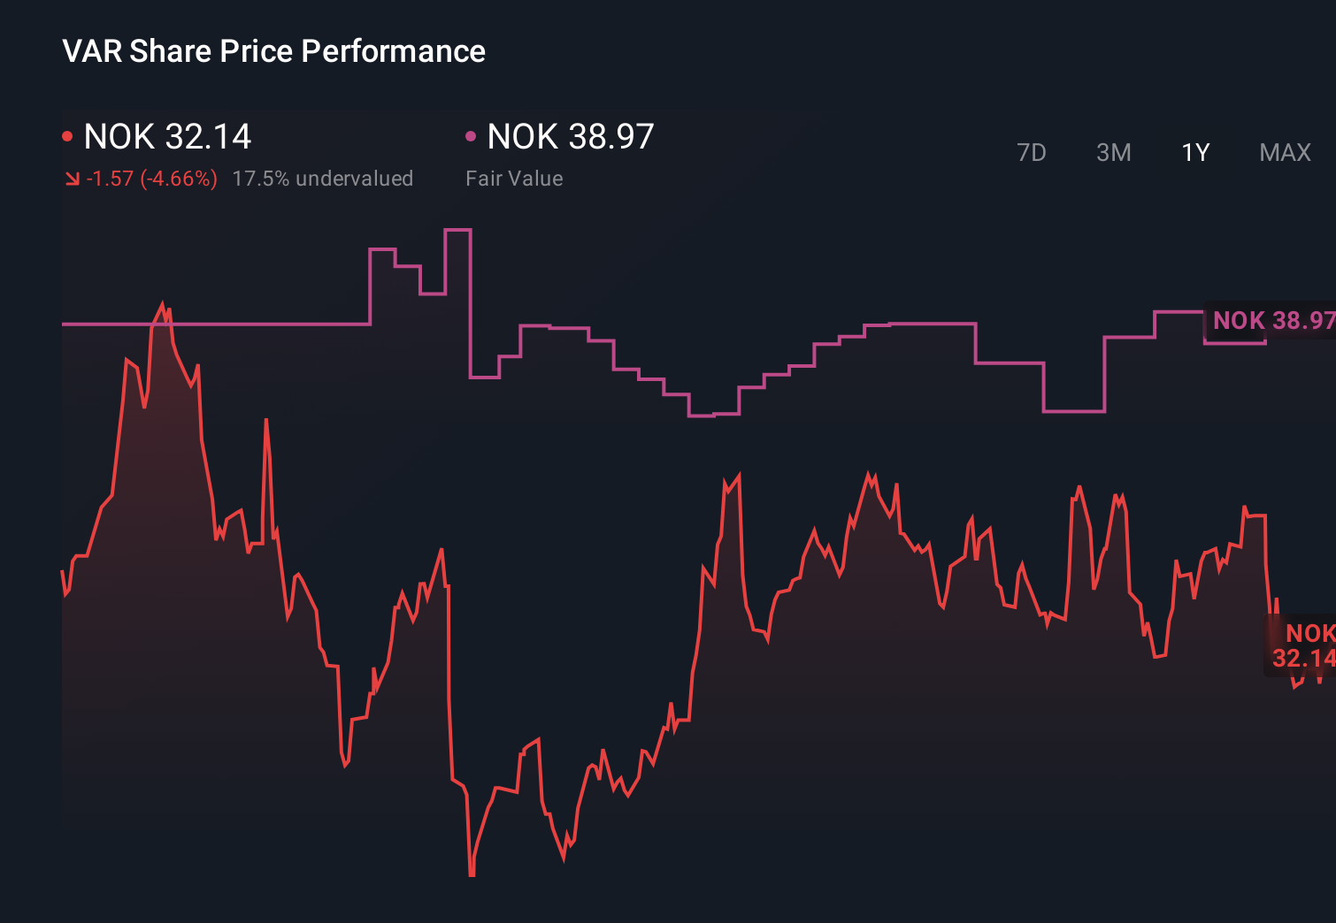Viewport: 1336px width, 923px height.
Task: Select the peak of the red price line
Action: click(164, 303)
